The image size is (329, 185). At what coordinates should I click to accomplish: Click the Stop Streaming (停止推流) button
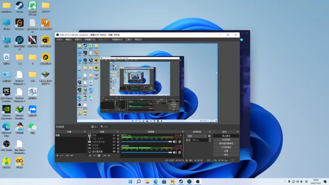pyautogui.click(x=226, y=136)
